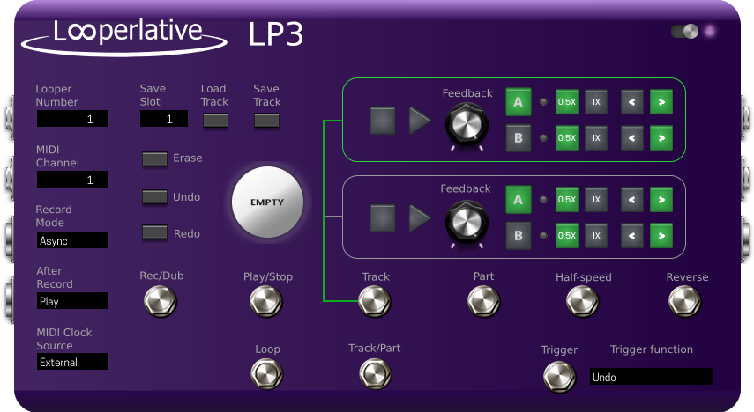Select part B on track 2

click(x=519, y=236)
